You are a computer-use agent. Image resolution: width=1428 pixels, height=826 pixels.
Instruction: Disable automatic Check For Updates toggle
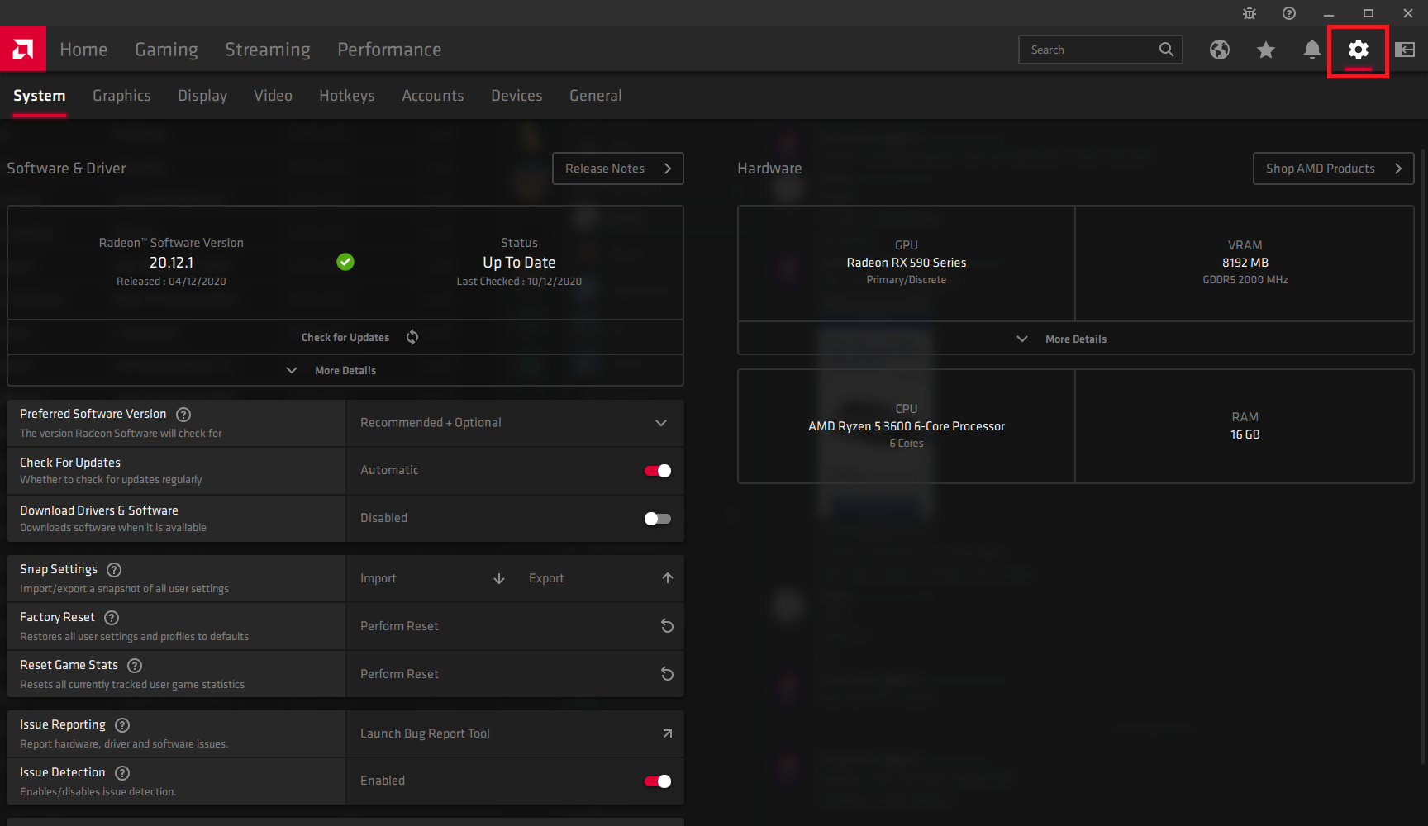click(x=658, y=471)
